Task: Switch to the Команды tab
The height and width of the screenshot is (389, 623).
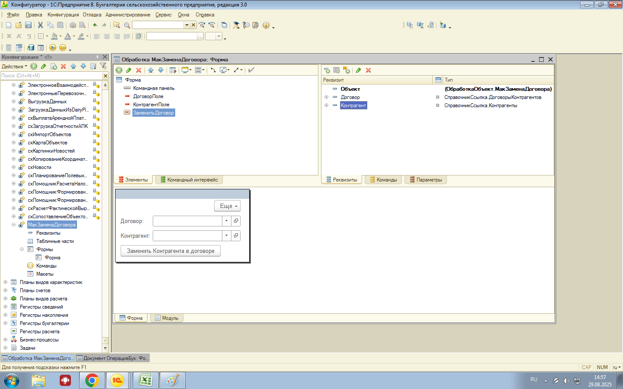Action: tap(383, 180)
